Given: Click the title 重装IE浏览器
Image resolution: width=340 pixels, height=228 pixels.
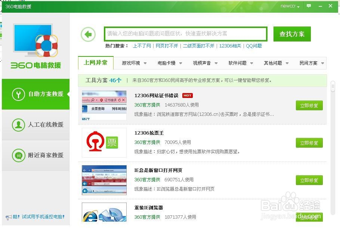Looking at the screenshot, I should 149,207.
